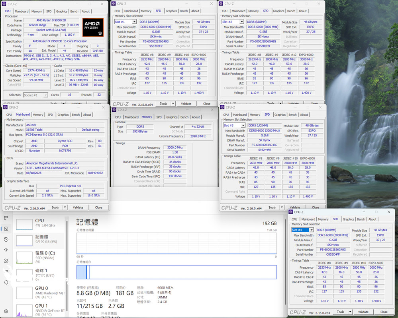Open Task Manager Settings gear icon
Viewport: 398px width, 318px height.
6,311
